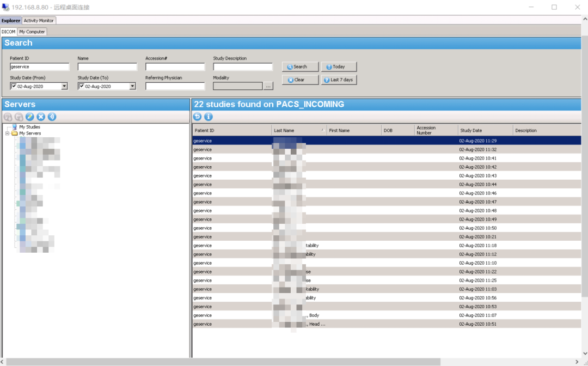Switch to the Activity Monitor tab
588x366 pixels.
click(39, 21)
